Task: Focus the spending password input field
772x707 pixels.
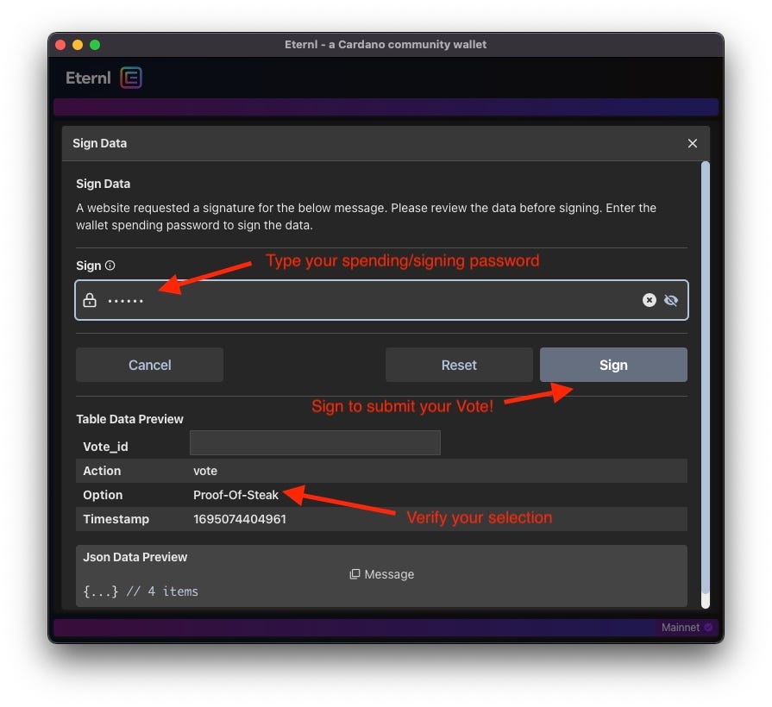Action: coord(381,300)
